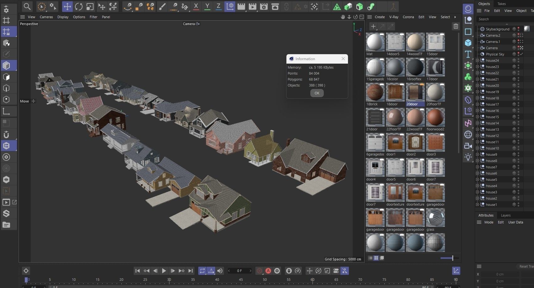This screenshot has height=288, width=534.
Task: Click the Render View clapperboard icon
Action: 241,6
